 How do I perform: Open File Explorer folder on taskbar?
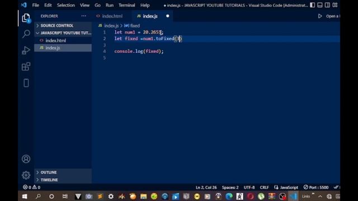tap(143, 196)
